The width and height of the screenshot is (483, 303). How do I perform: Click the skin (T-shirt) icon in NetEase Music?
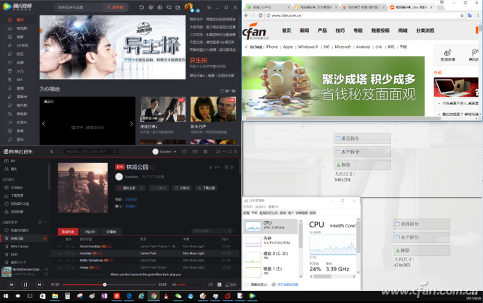[185, 151]
